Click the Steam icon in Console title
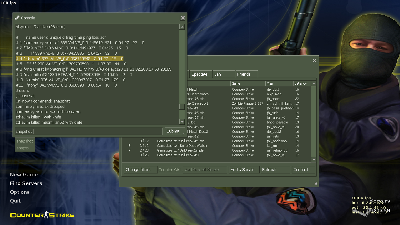This screenshot has height=225, width=400. point(17,18)
